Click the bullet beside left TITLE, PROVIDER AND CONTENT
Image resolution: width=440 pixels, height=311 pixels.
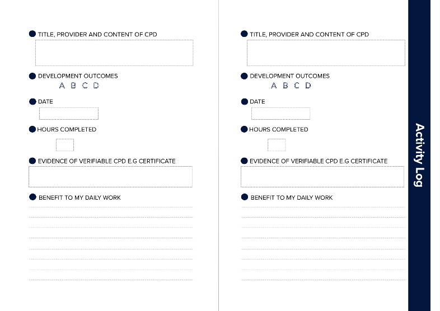(32, 34)
